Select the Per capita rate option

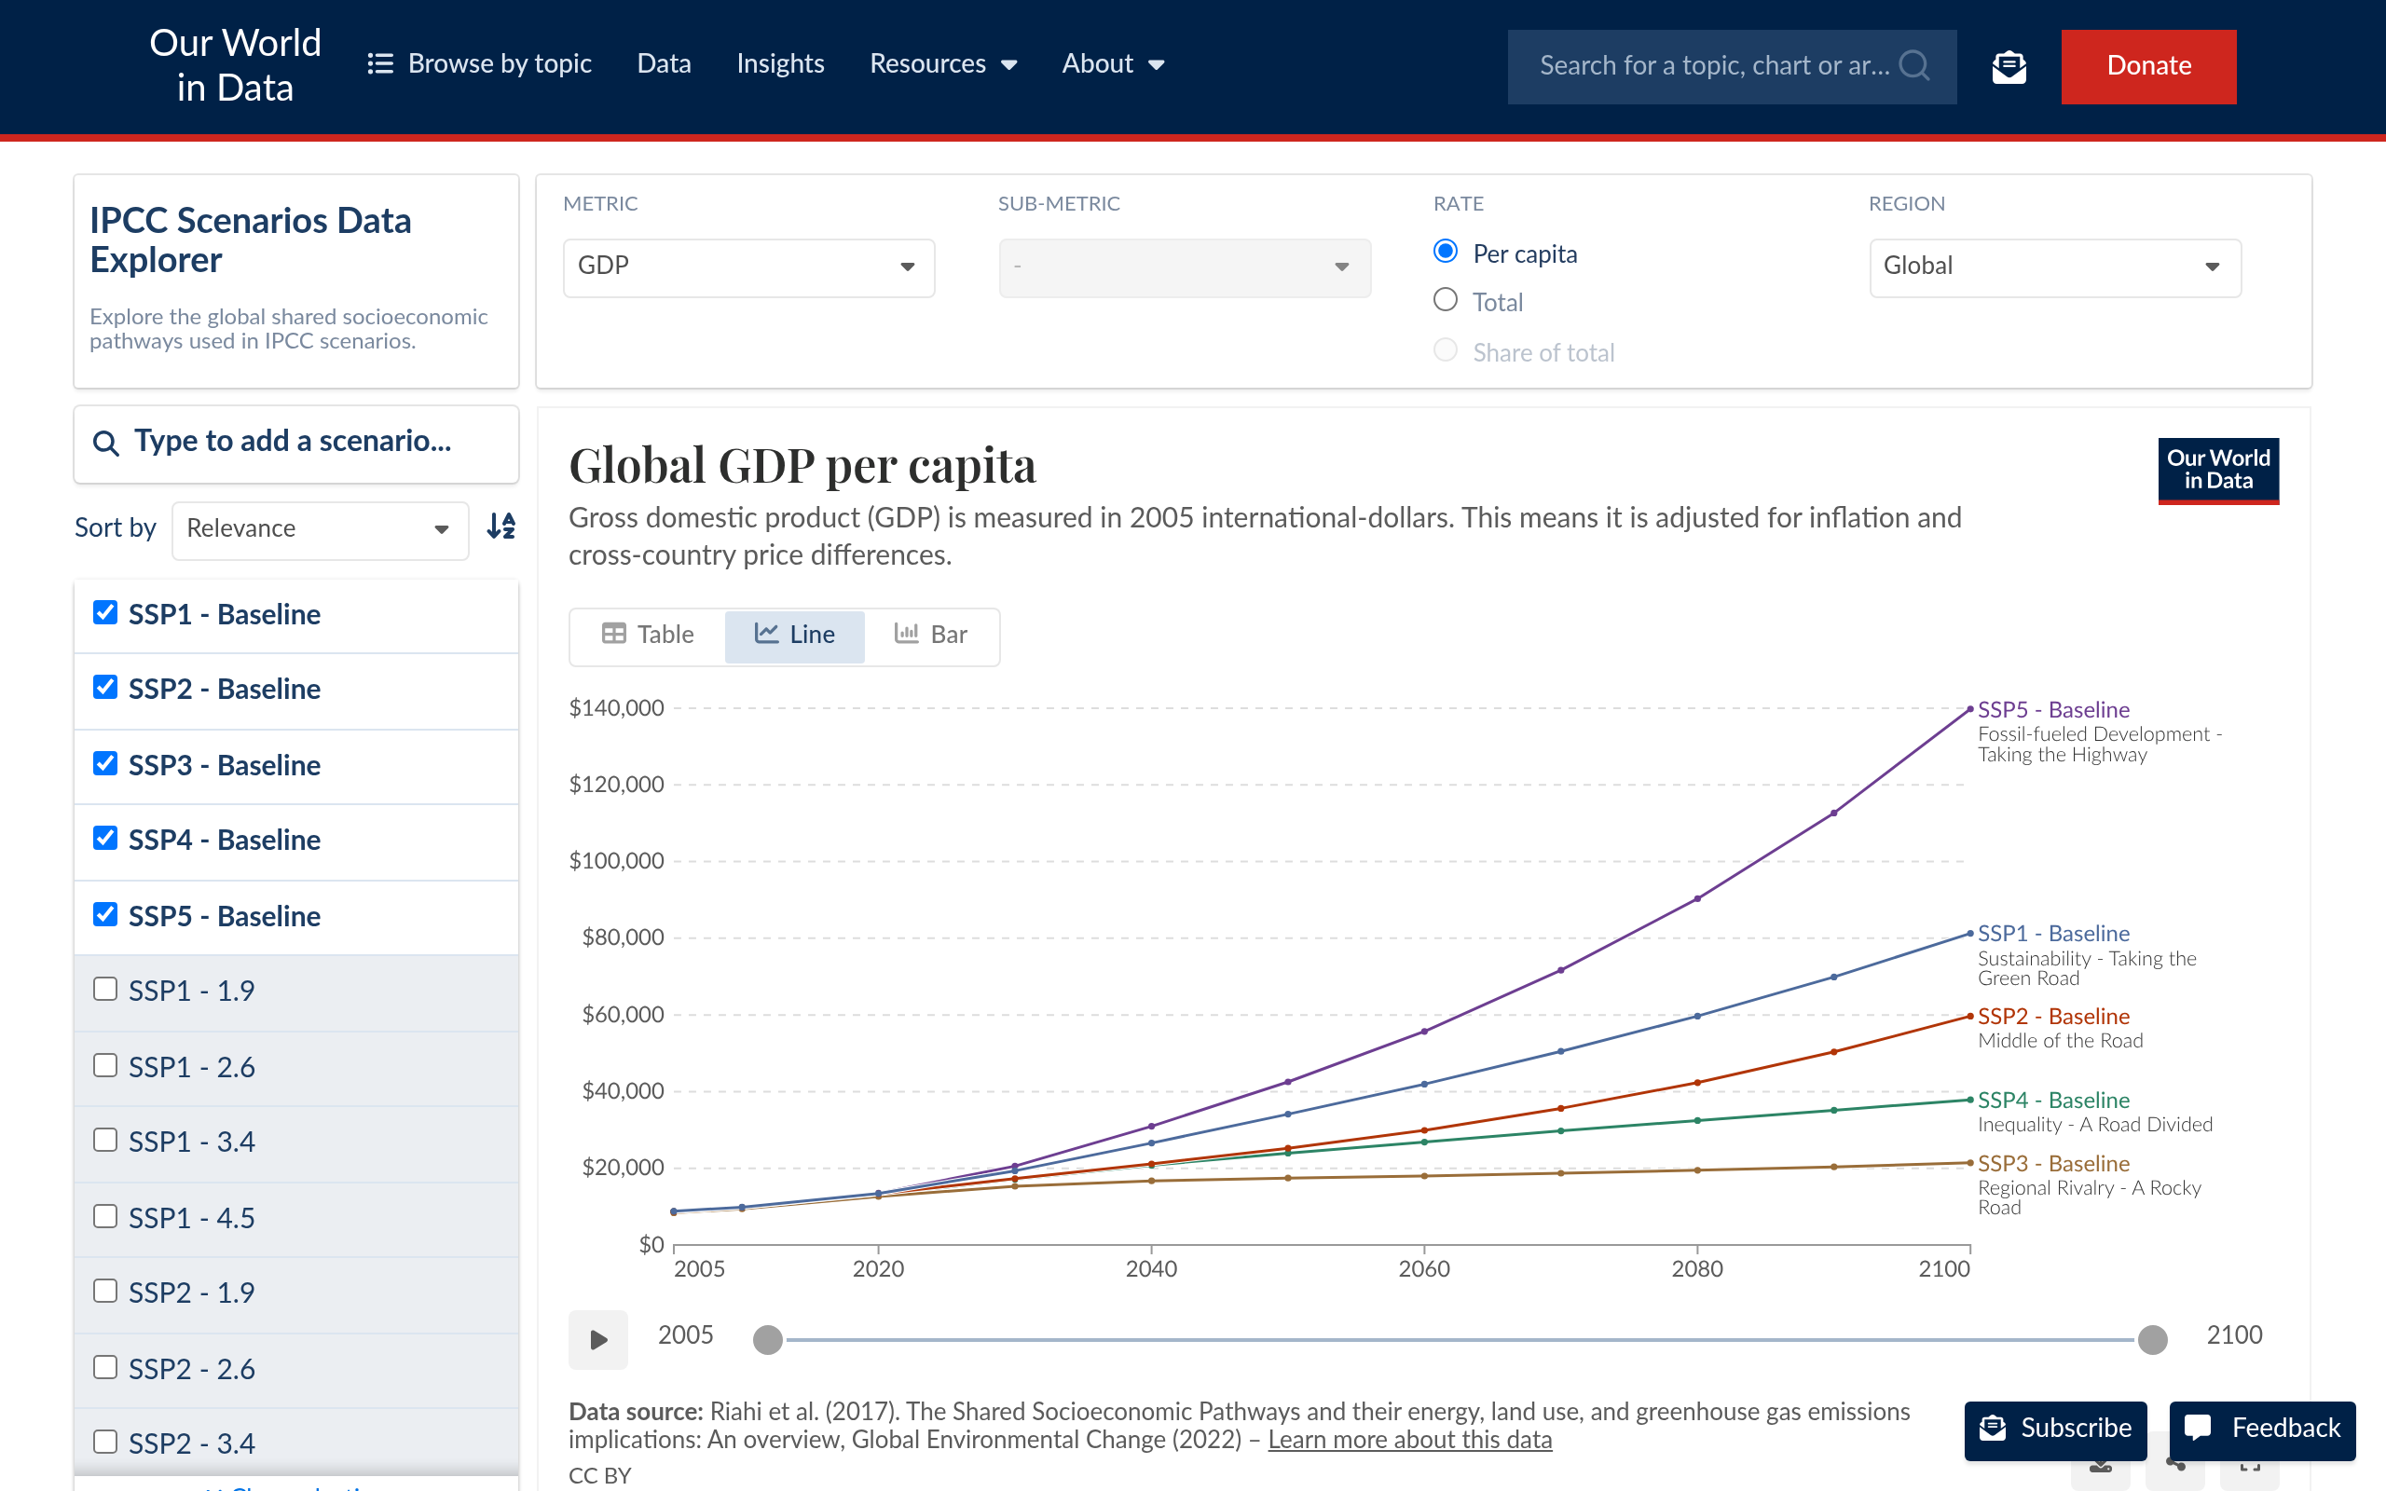(x=1446, y=252)
